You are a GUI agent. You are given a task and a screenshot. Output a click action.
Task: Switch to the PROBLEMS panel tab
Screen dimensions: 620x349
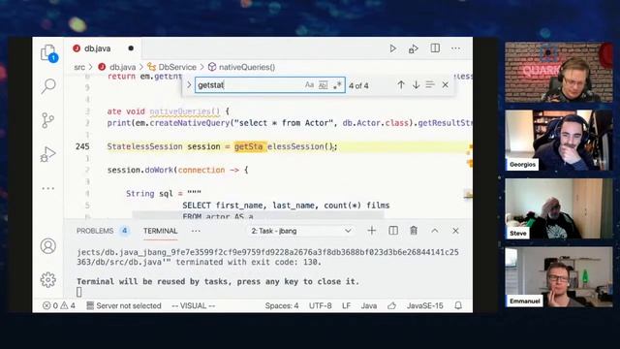95,231
